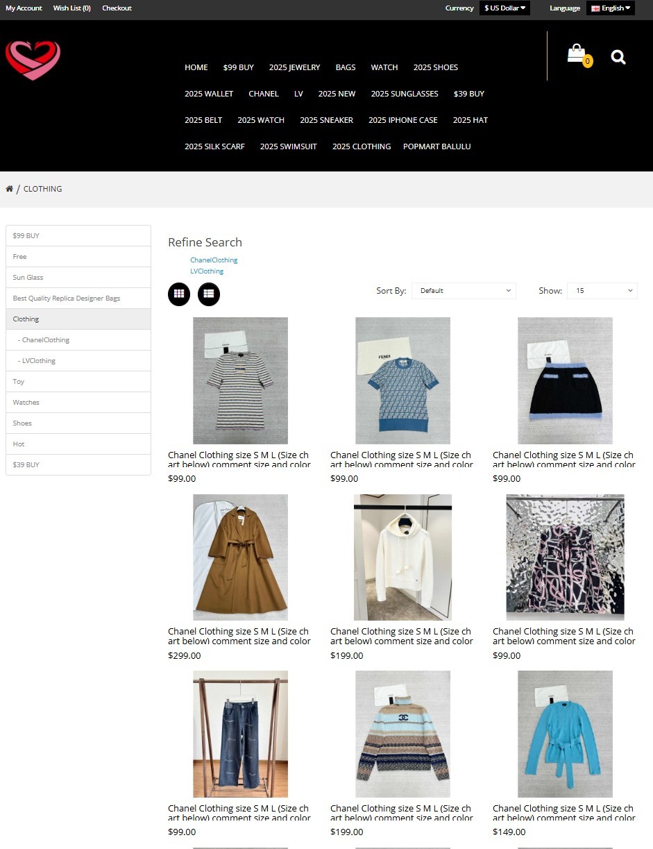The image size is (653, 849).
Task: Select the ChanelClothing sidebar subcategory
Action: click(x=78, y=340)
